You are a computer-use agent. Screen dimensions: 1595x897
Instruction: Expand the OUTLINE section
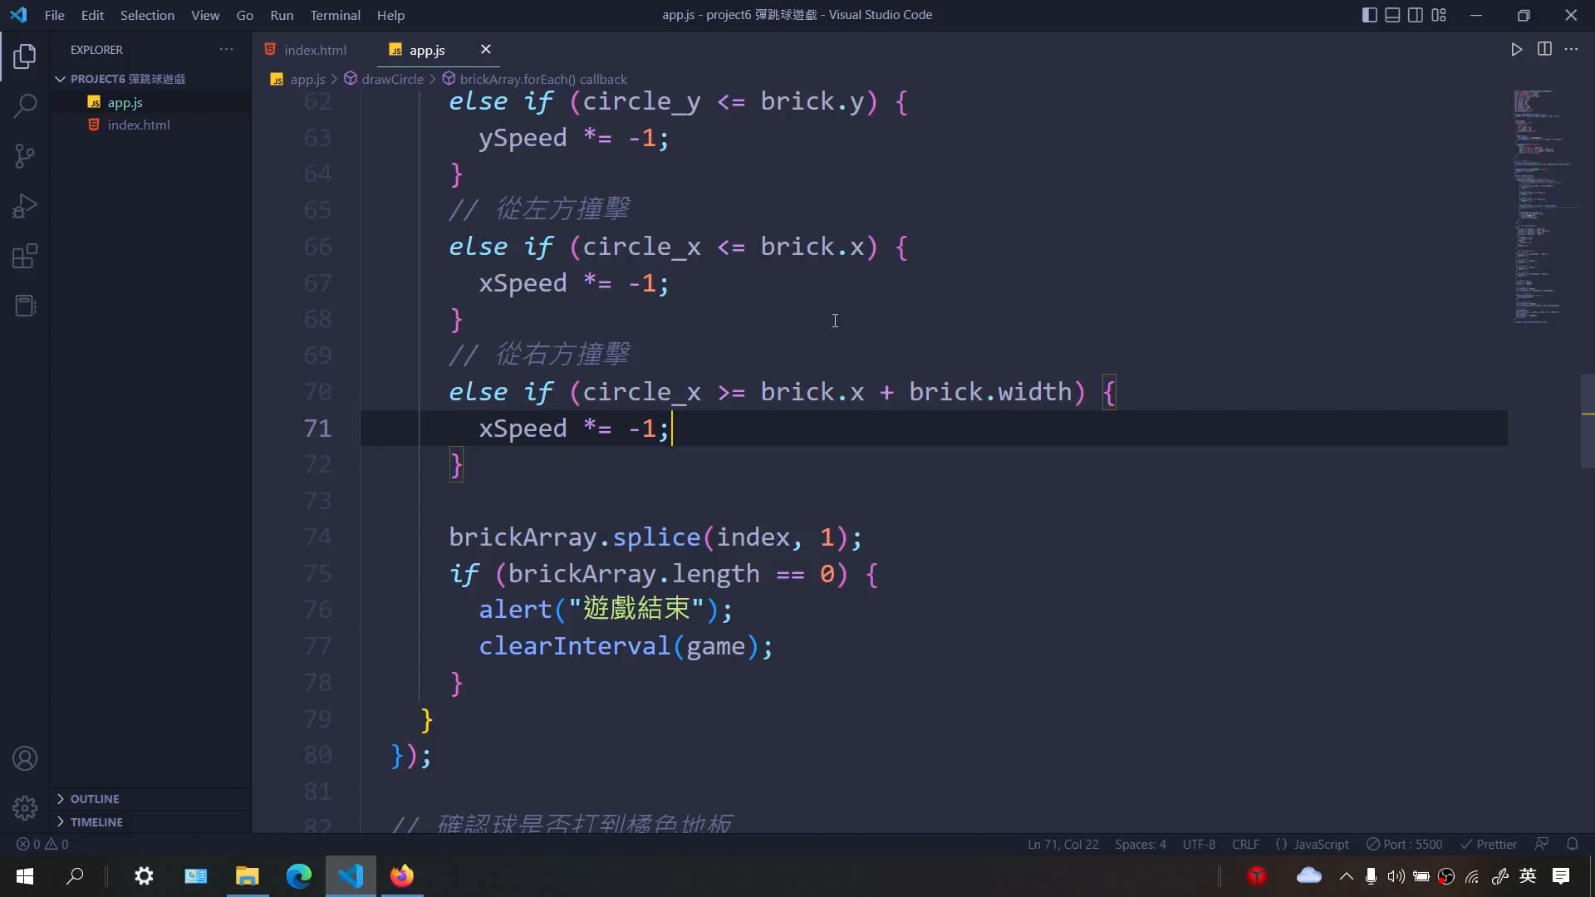pyautogui.click(x=95, y=799)
